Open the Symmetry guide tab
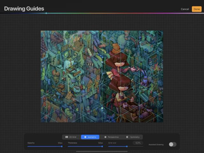The width and height of the screenshot is (204, 153). (x=133, y=137)
